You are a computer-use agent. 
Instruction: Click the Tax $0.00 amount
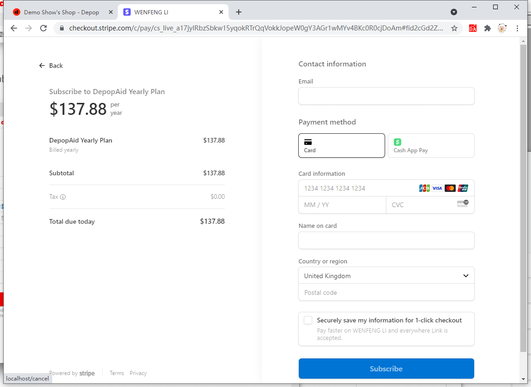point(218,196)
